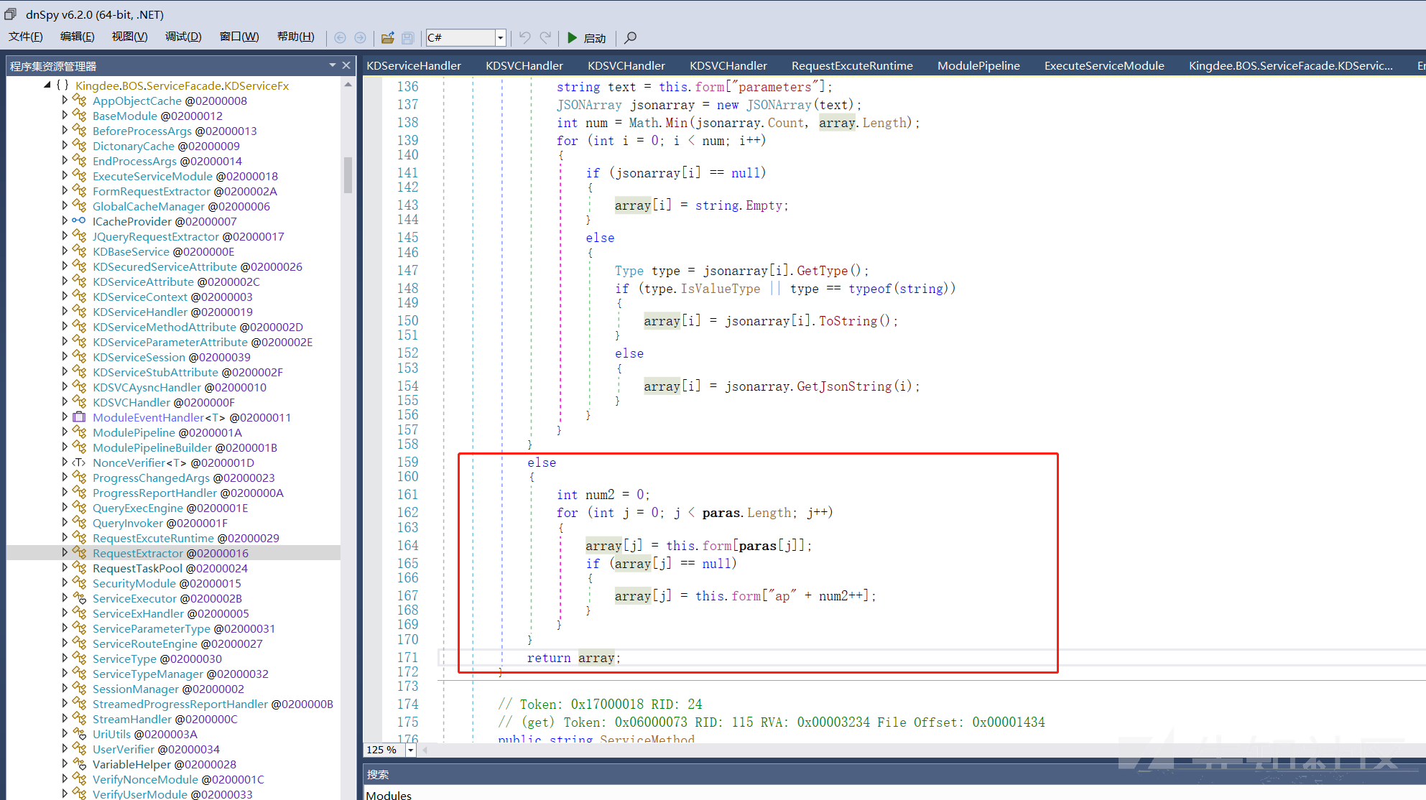Viewport: 1426px width, 800px height.
Task: Click the delegate icon beside ModuleEventHandler<T>
Action: click(79, 417)
